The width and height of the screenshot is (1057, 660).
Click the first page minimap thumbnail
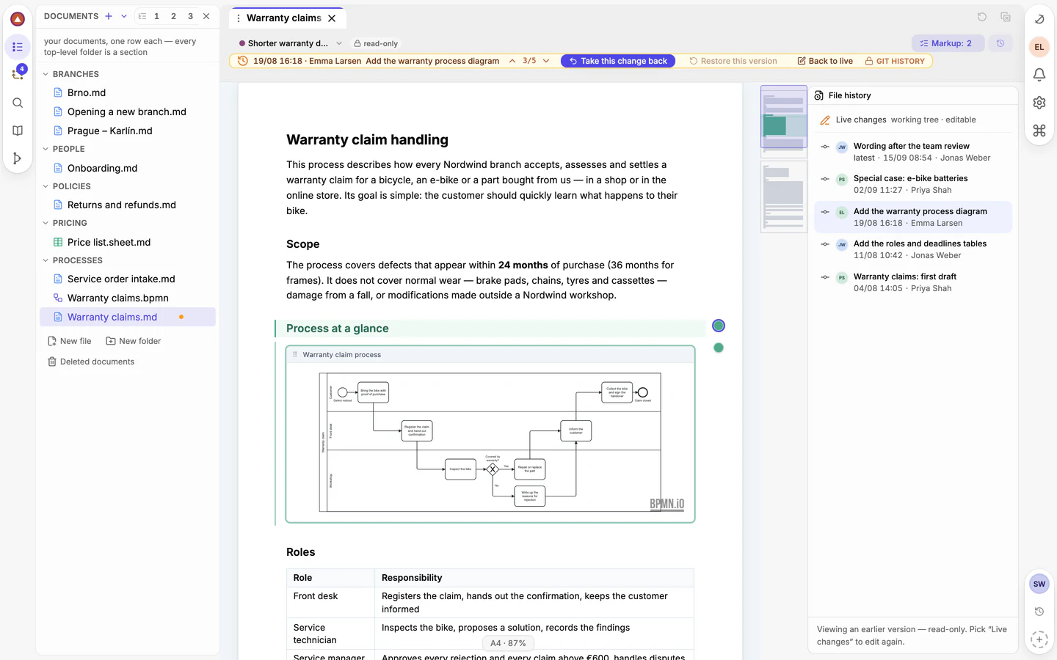(784, 121)
